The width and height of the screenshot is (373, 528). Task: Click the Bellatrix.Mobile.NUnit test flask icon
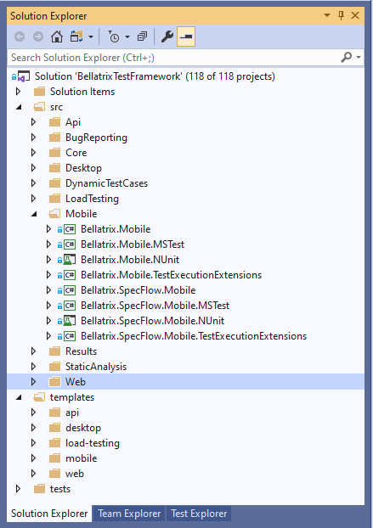(x=70, y=260)
